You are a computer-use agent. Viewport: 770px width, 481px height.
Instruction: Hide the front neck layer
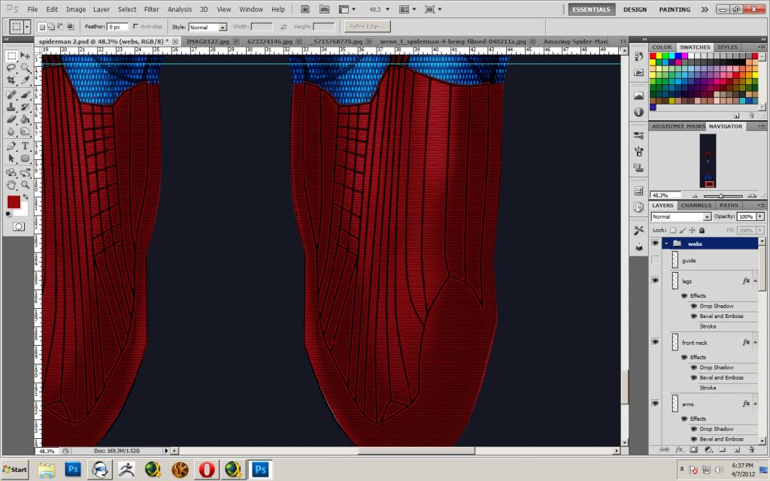click(x=655, y=342)
